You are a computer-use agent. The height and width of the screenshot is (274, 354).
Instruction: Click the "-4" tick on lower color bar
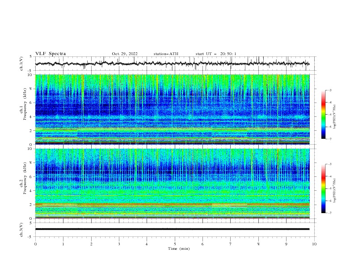pos(330,176)
